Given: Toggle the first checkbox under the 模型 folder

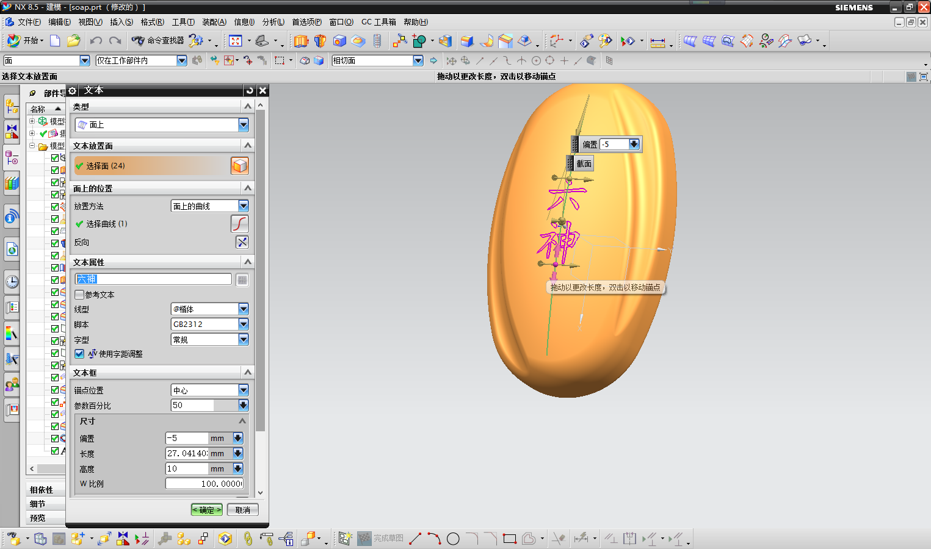Looking at the screenshot, I should click(x=55, y=158).
